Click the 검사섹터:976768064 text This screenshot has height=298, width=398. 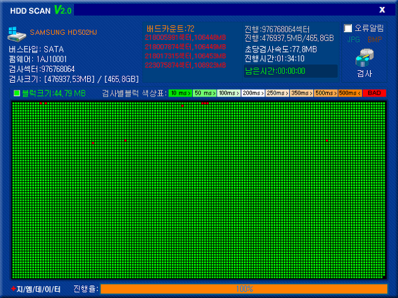(x=42, y=69)
